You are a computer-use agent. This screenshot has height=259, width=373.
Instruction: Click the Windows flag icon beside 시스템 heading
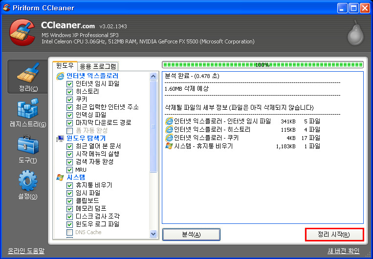(x=60, y=178)
